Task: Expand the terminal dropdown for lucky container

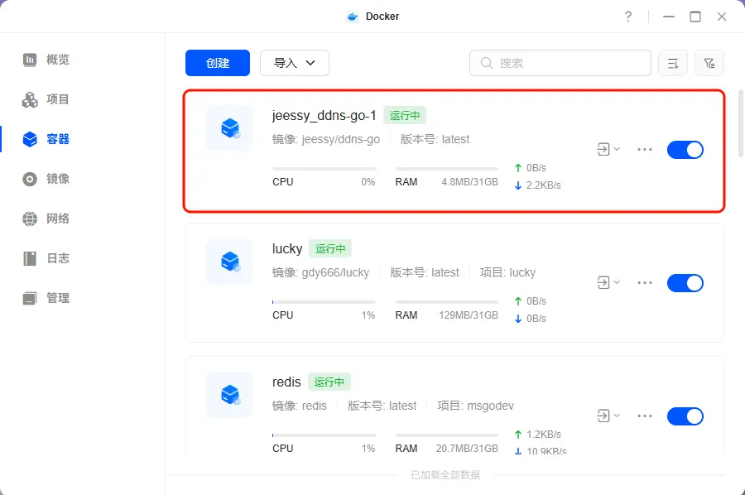Action: (x=608, y=283)
